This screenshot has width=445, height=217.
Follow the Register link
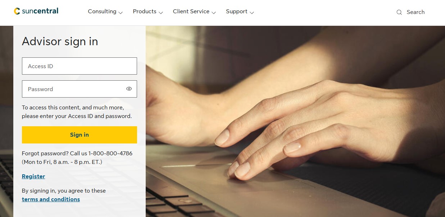point(33,176)
